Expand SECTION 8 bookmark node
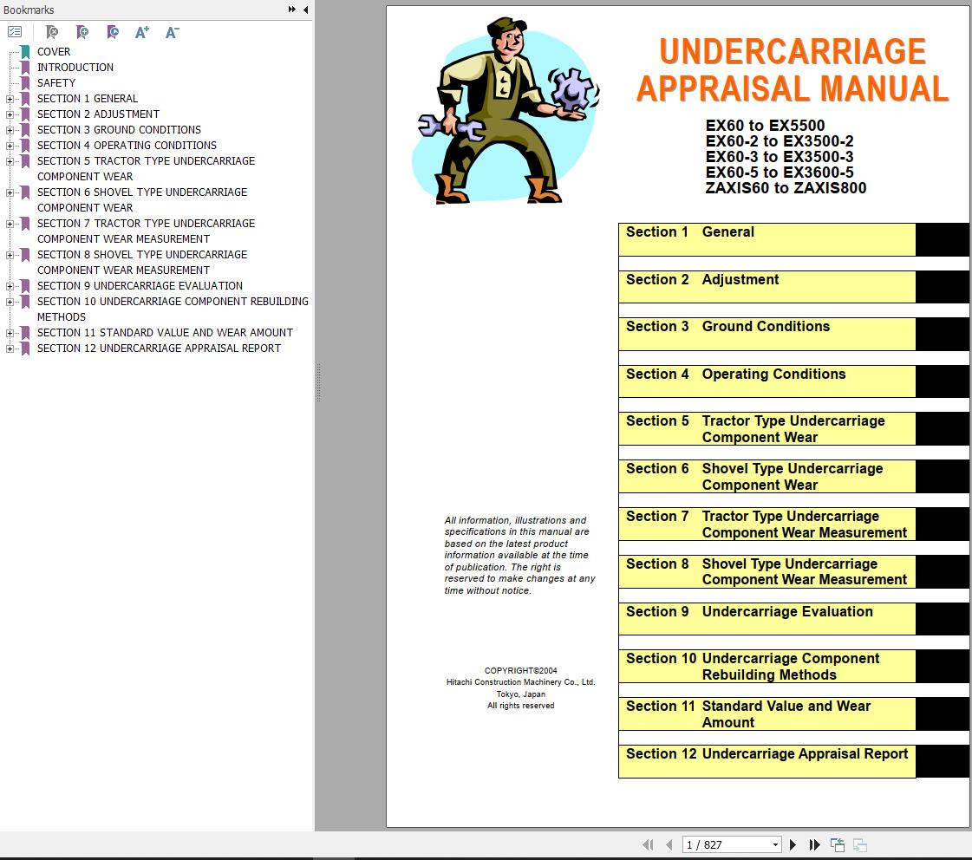972x860 pixels. point(10,255)
